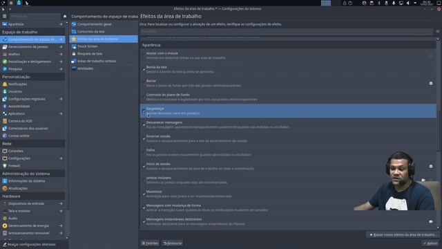Image resolution: width=442 pixels, height=249 pixels.
Task: Click the lock screen icon in top panel
Action: pyautogui.click(x=345, y=3)
